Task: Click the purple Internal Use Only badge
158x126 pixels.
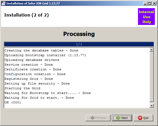Action: (x=147, y=17)
